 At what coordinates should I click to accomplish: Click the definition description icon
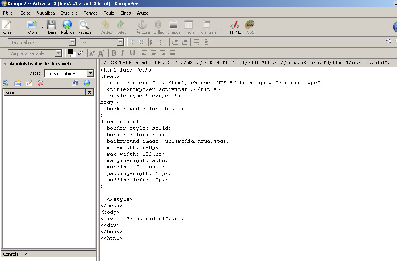(206, 42)
